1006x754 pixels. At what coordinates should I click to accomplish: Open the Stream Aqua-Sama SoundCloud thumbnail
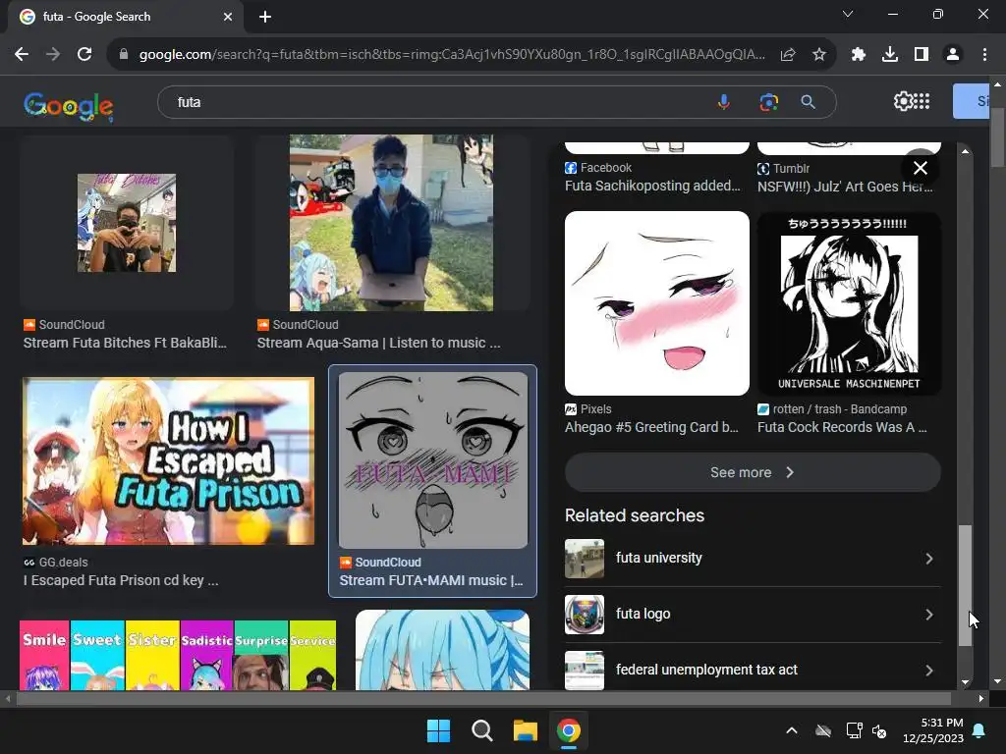pyautogui.click(x=391, y=223)
